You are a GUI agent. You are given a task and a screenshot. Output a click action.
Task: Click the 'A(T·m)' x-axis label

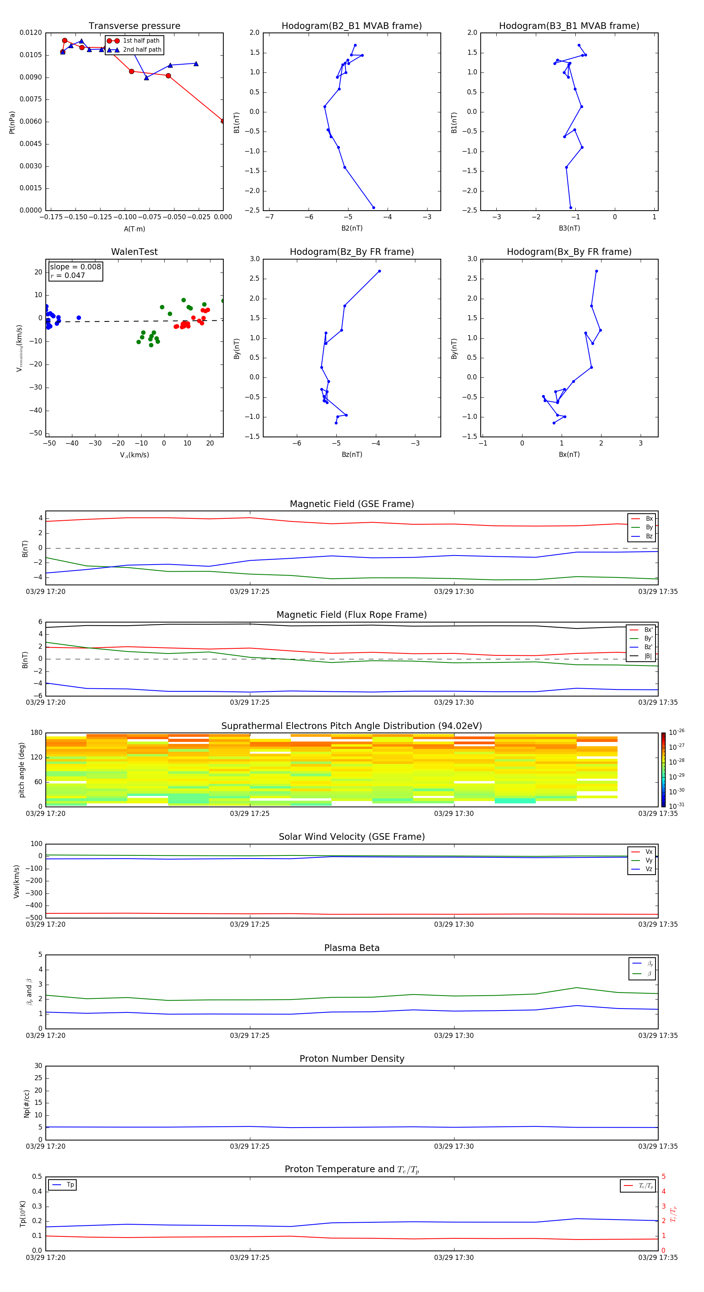[x=134, y=229]
